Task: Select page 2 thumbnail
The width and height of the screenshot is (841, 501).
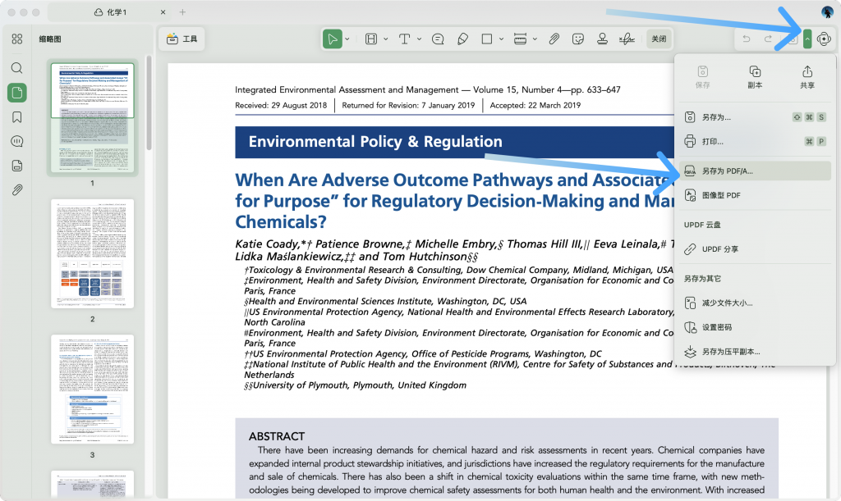Action: pyautogui.click(x=92, y=253)
